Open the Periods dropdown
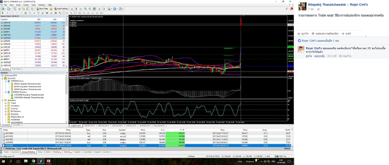 pyautogui.click(x=115, y=9)
